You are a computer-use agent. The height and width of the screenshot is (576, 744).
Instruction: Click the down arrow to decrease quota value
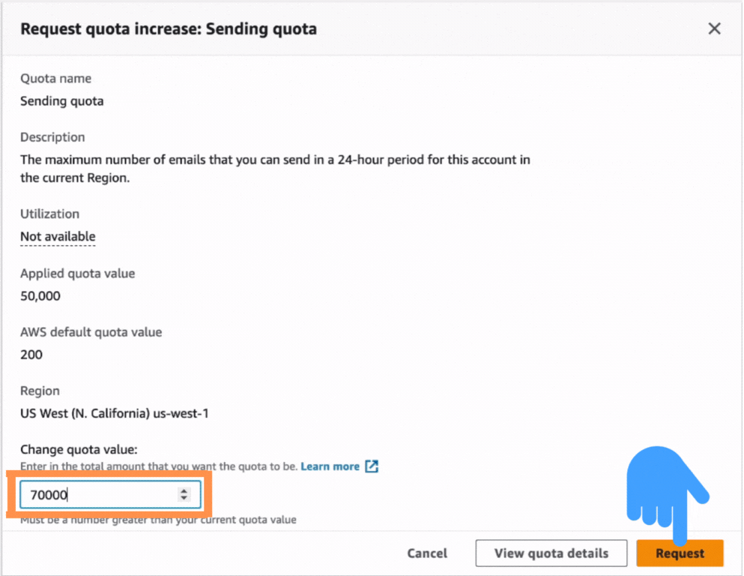coord(184,498)
